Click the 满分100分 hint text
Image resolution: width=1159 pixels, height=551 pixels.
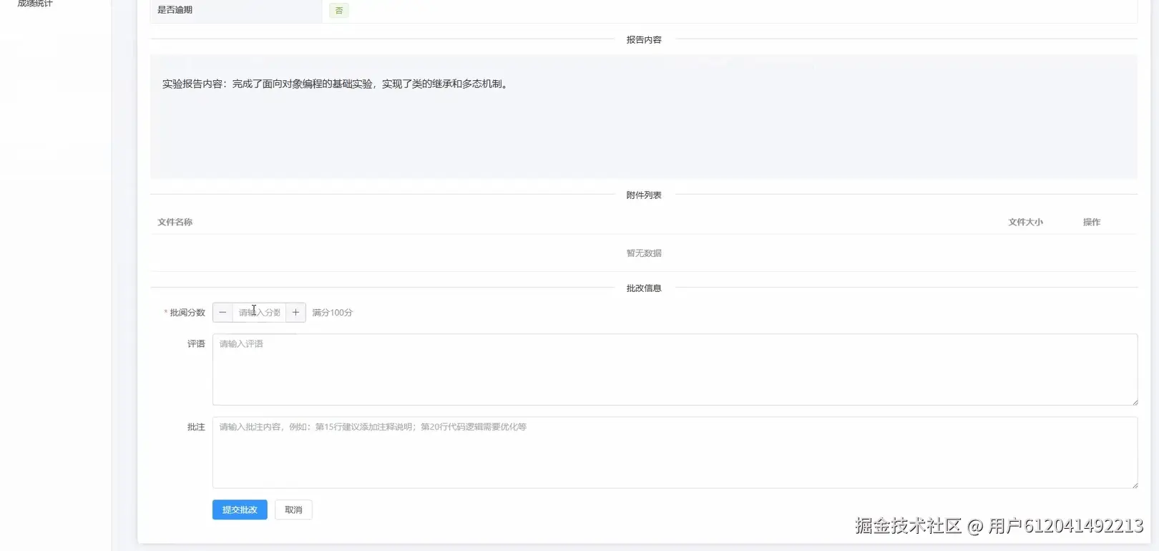pyautogui.click(x=332, y=313)
